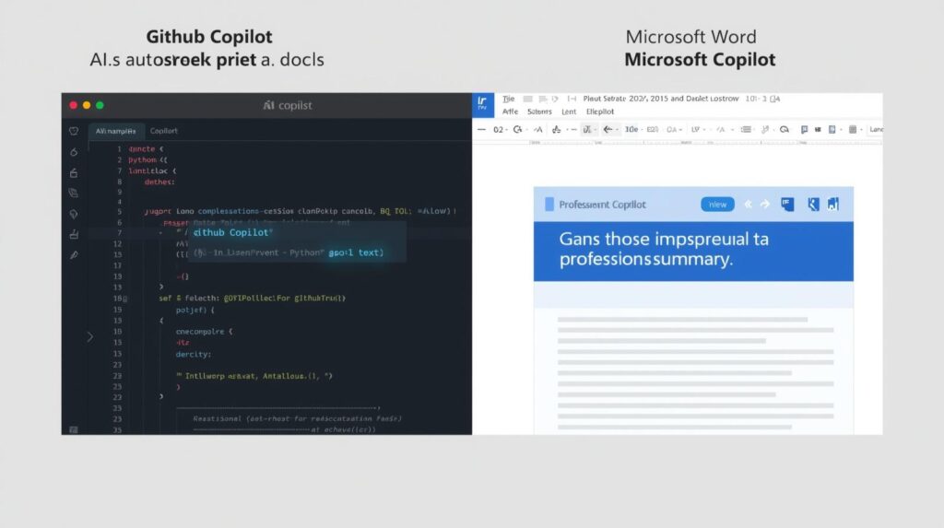Accept the Github Copilot suggestion popup entry
Image resolution: width=944 pixels, height=528 pixels.
tap(232, 232)
